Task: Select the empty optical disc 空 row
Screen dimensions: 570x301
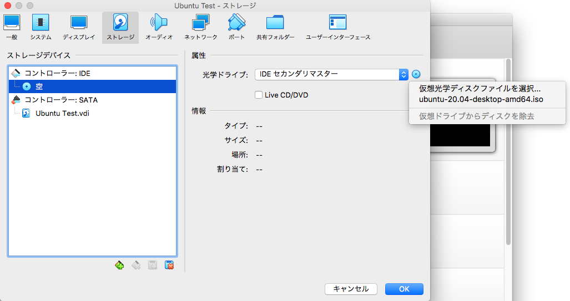Action: click(92, 86)
